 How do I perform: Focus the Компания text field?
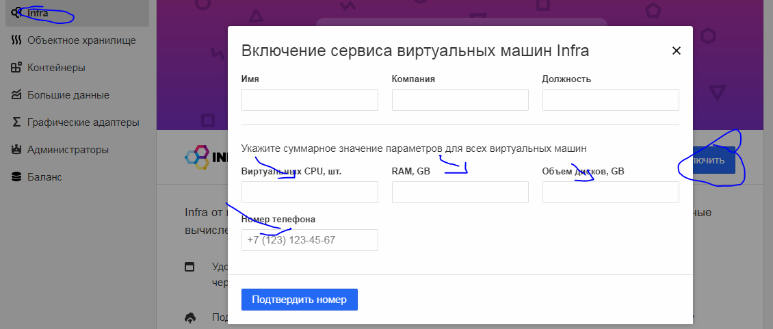tap(460, 100)
